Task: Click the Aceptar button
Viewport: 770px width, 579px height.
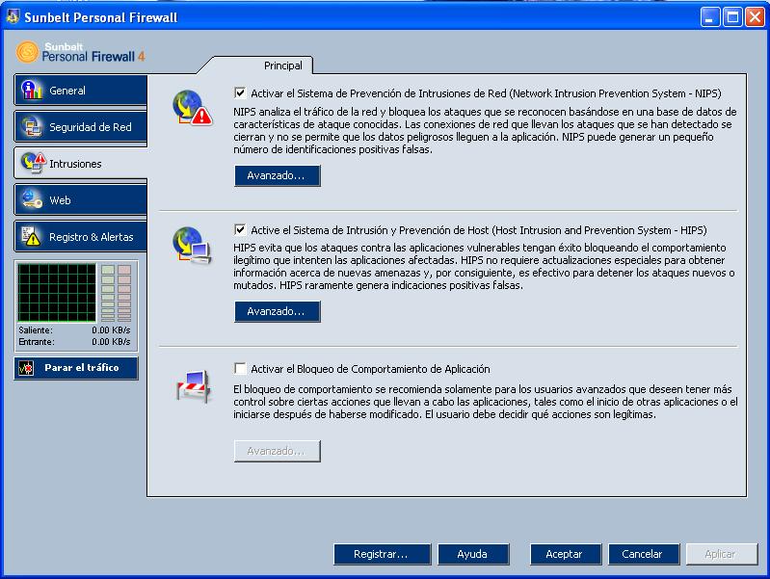Action: pyautogui.click(x=566, y=554)
